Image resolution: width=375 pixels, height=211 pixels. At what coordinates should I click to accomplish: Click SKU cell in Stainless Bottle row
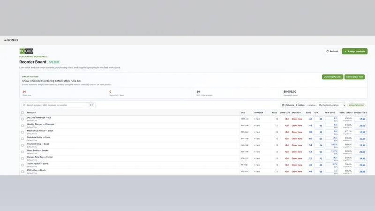pos(245,139)
